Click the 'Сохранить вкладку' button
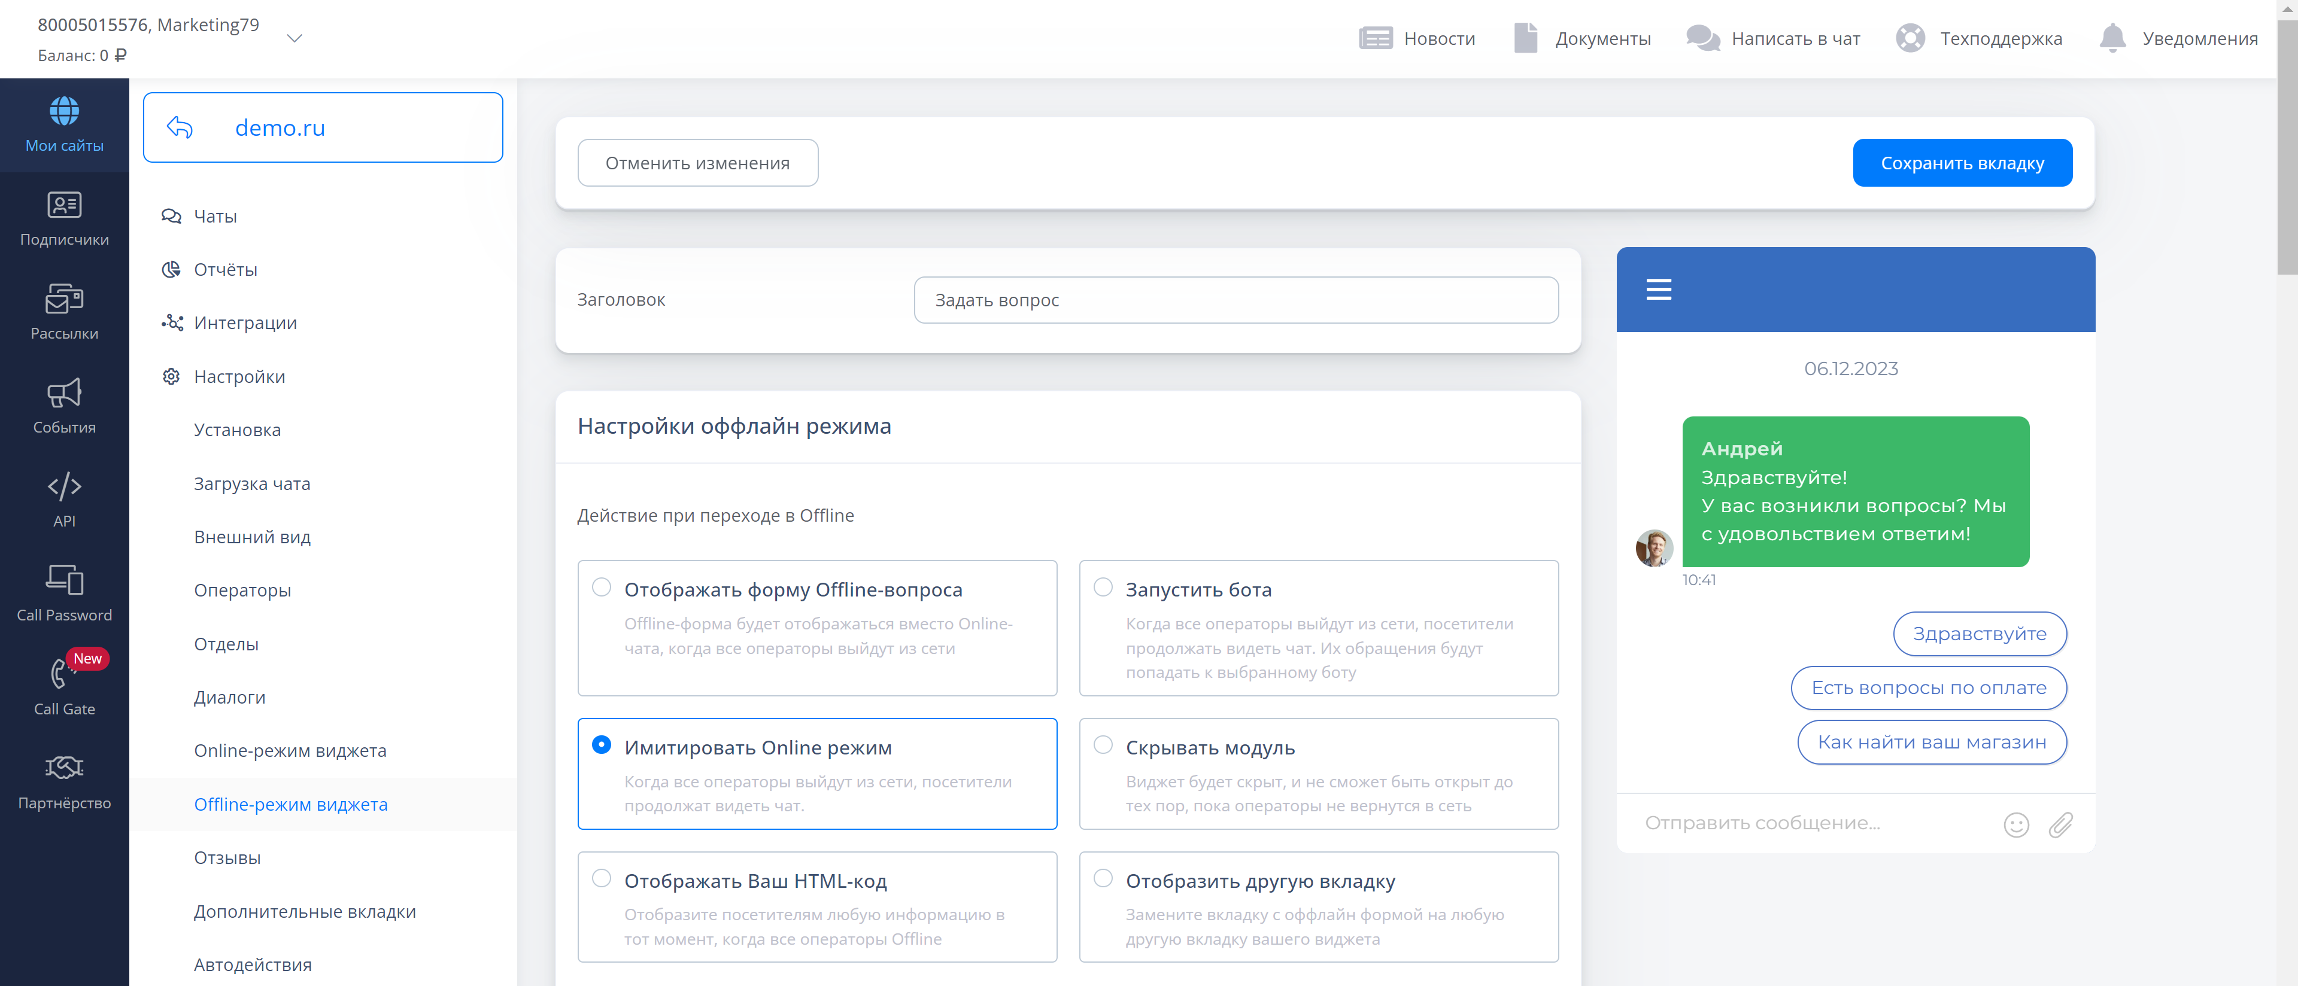Viewport: 2298px width, 986px height. pyautogui.click(x=1962, y=163)
